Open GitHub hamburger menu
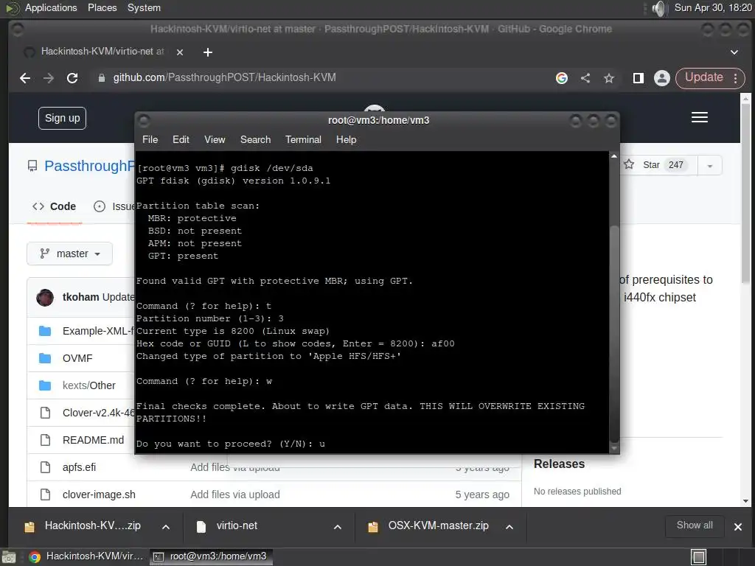 [699, 117]
